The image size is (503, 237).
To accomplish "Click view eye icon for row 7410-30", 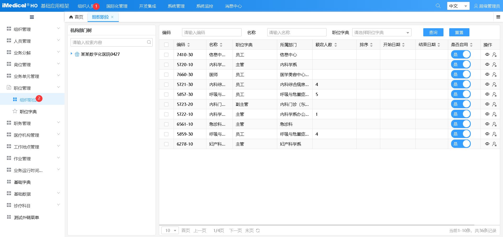I will click(487, 55).
